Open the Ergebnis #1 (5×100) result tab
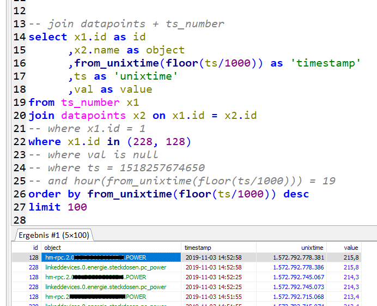Viewport: 377px width, 306px height. pyautogui.click(x=54, y=235)
